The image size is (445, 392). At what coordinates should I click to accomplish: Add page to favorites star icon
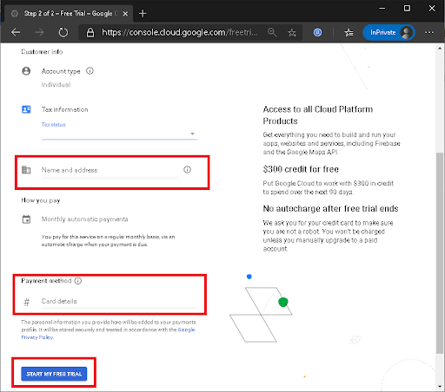(292, 32)
